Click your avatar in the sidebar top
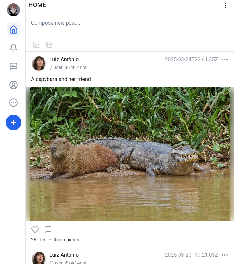The image size is (248, 264). coord(14,10)
